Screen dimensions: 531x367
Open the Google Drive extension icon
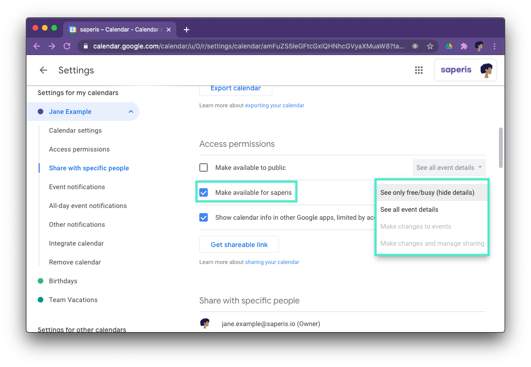pos(449,46)
